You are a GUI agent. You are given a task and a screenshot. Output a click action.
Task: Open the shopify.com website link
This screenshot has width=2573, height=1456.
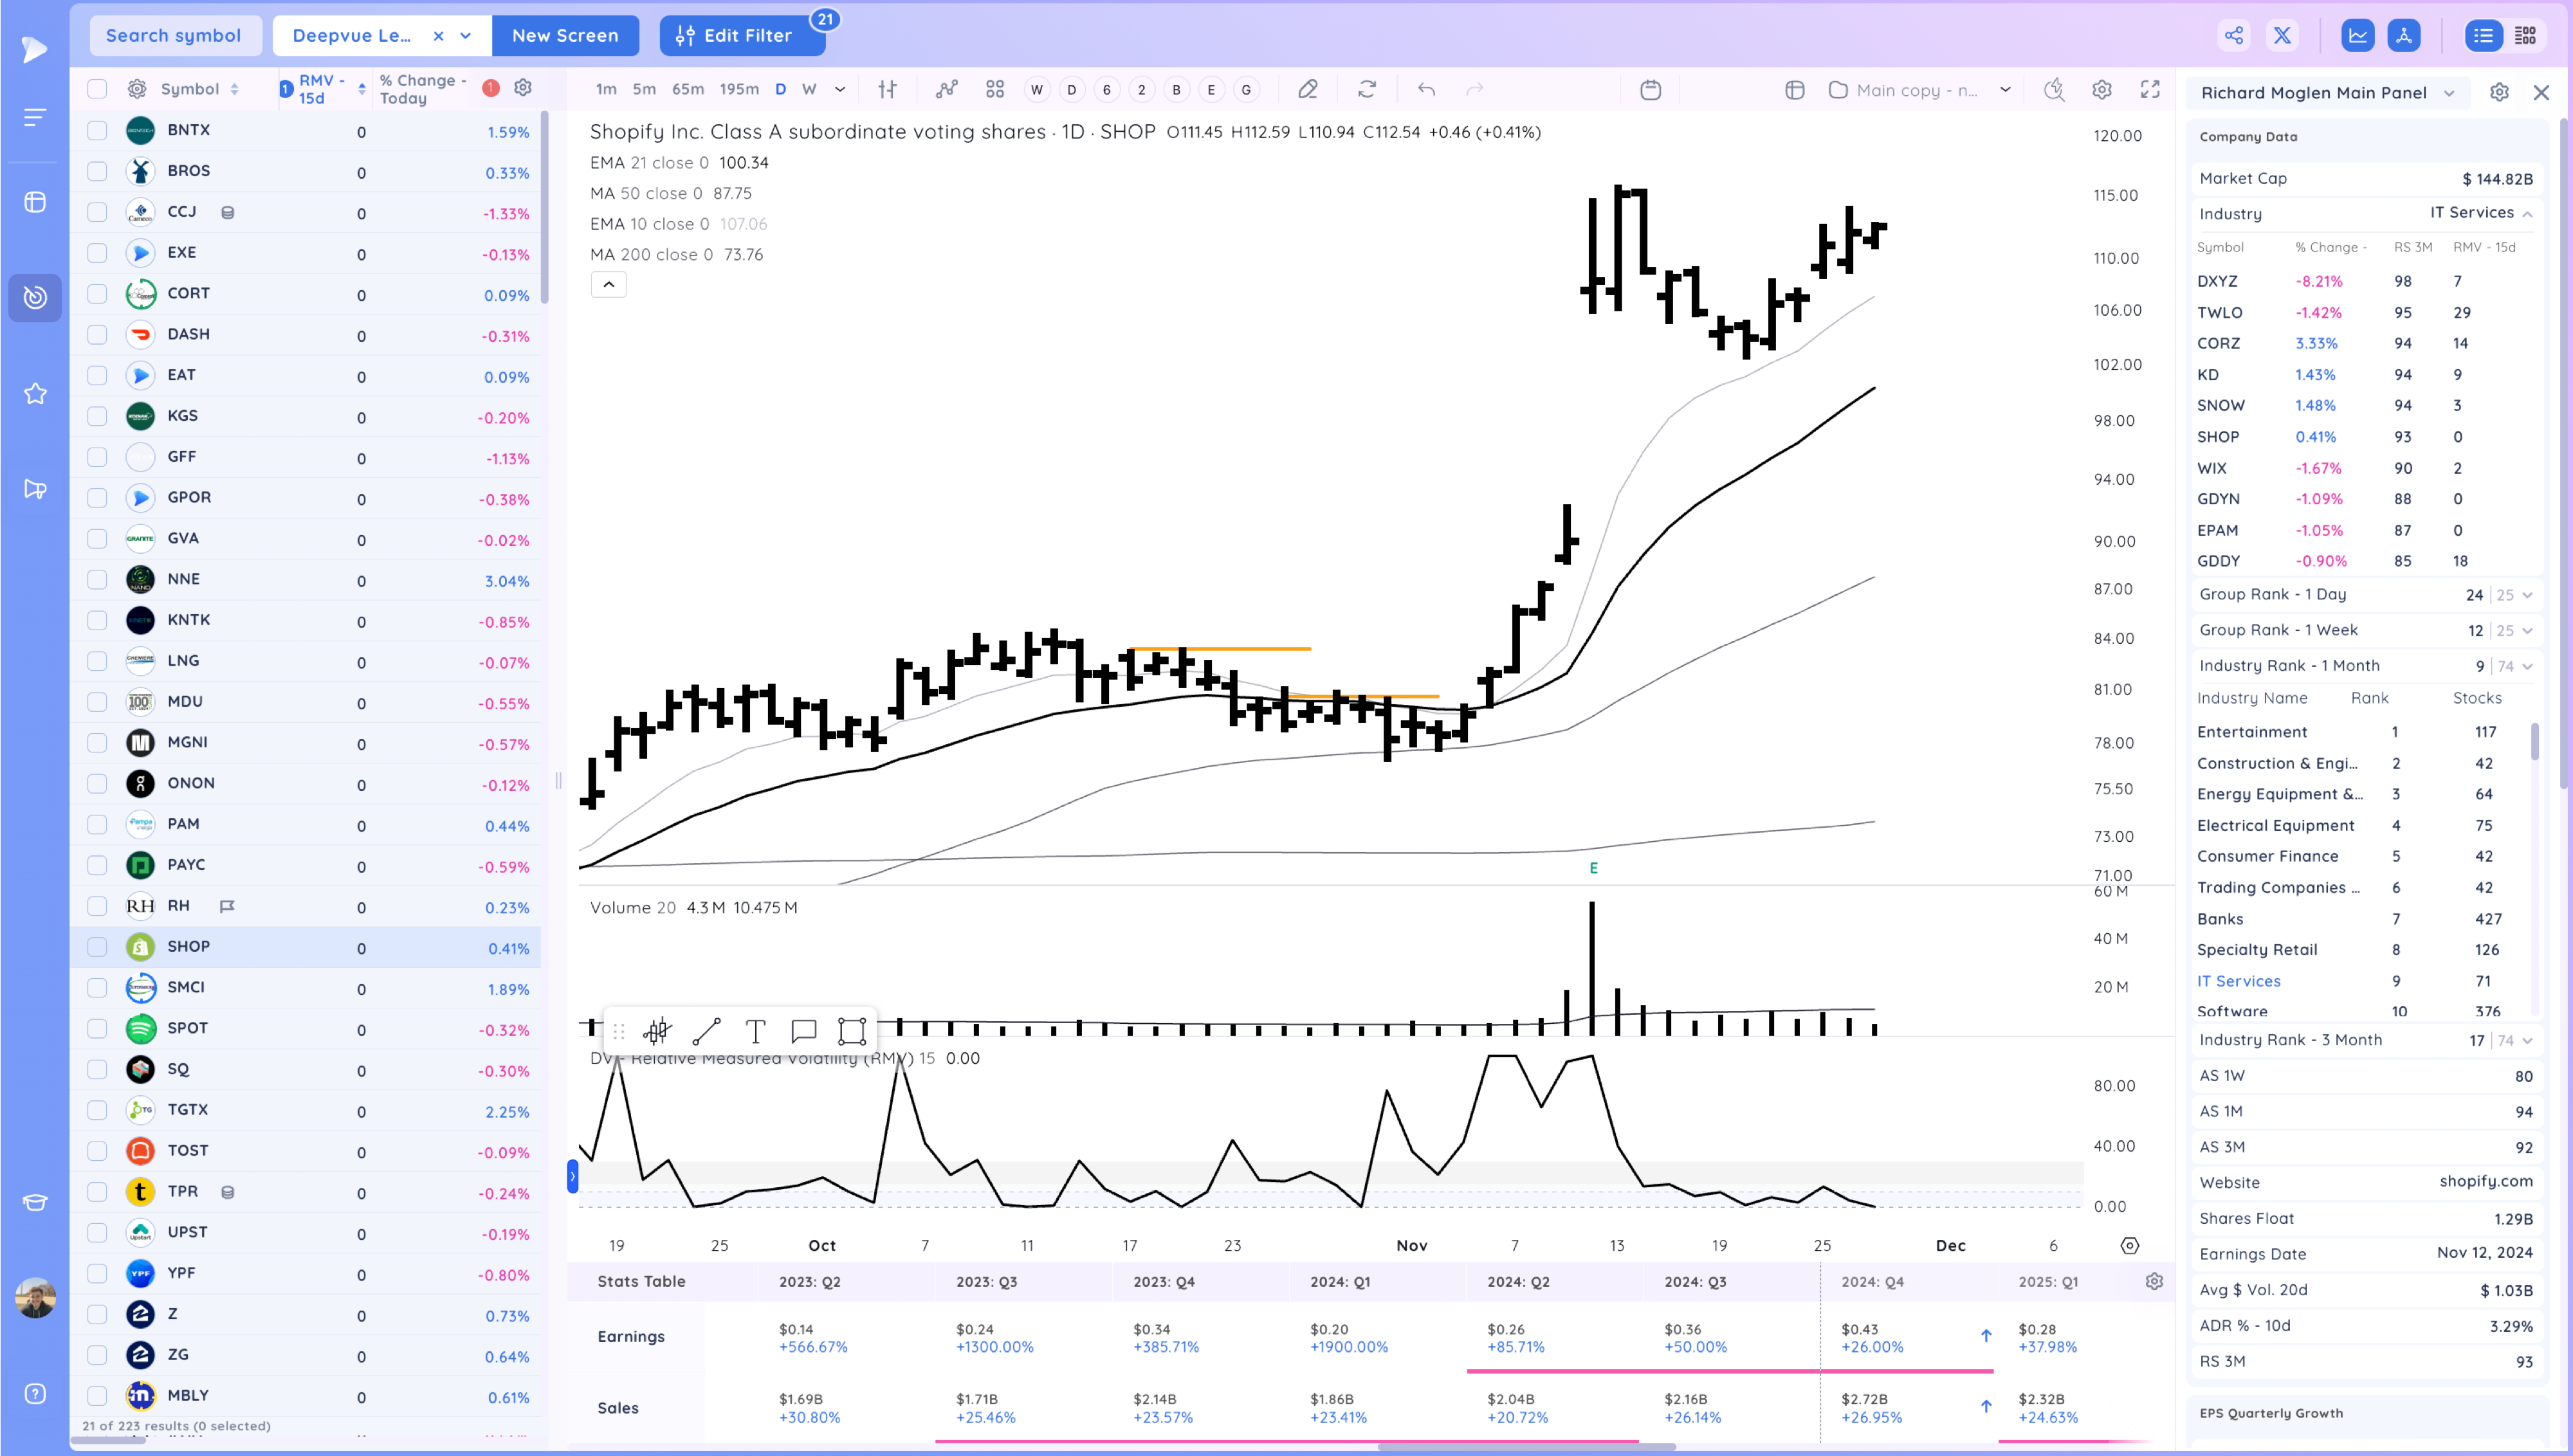(x=2485, y=1182)
